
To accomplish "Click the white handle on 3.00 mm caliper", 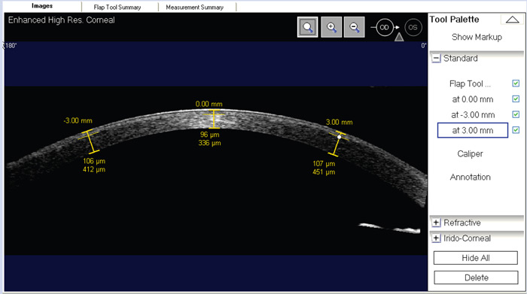I will tap(339, 137).
